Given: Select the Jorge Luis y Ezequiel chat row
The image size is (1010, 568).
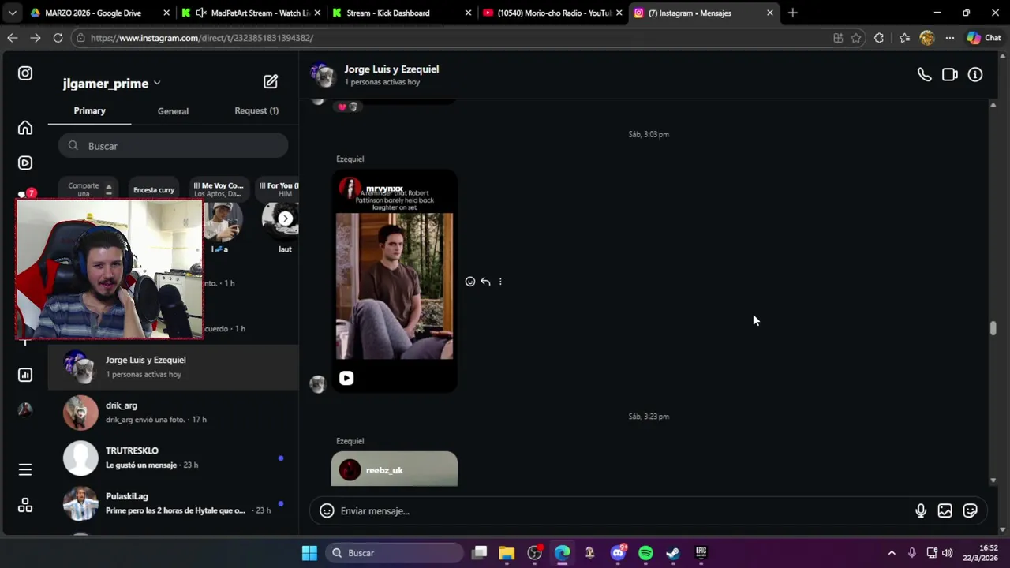Looking at the screenshot, I should click(174, 367).
